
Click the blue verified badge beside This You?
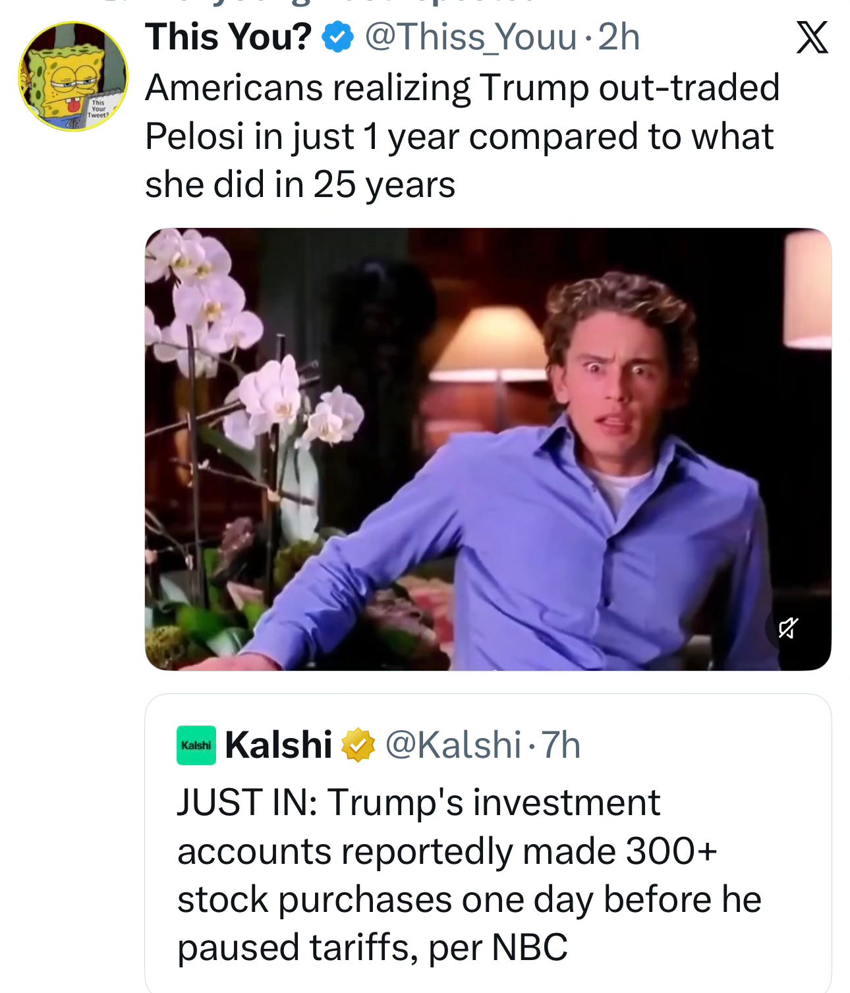[337, 37]
